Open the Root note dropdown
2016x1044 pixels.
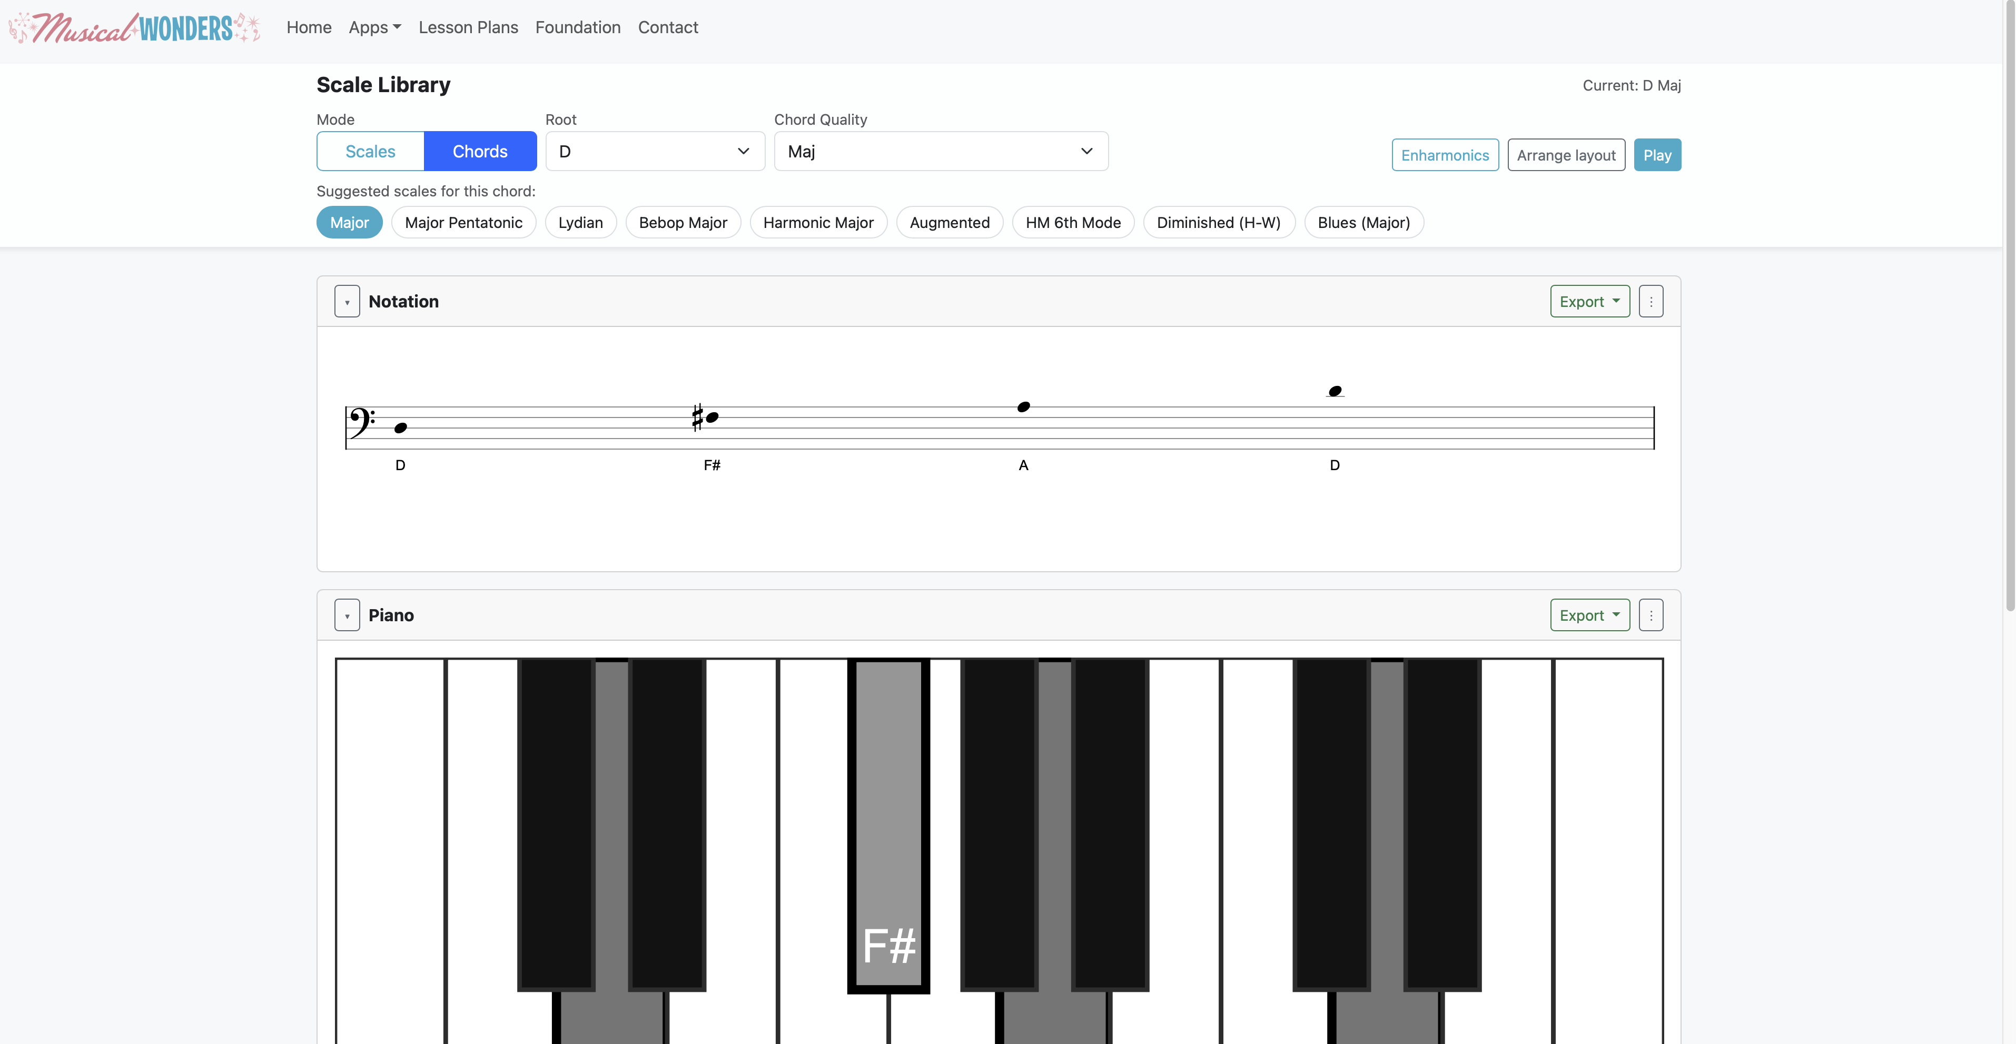(x=654, y=151)
